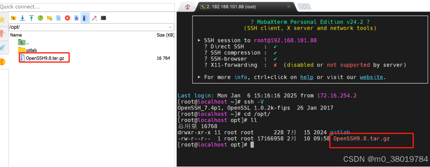Expand the /opt/ path dropdown

171,27
